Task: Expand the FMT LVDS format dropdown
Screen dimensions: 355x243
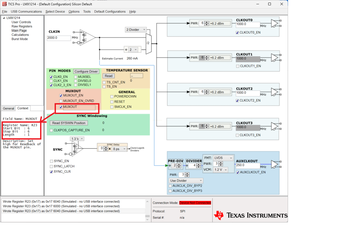Action: coord(223,158)
